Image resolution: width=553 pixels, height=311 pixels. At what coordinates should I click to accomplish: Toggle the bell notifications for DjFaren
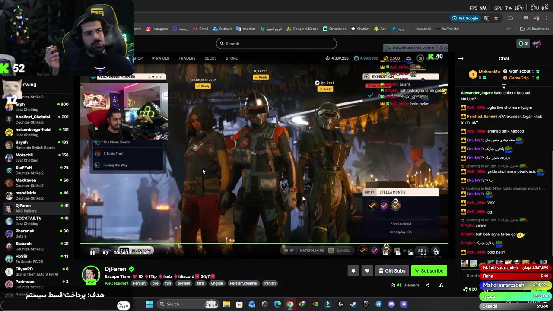[353, 271]
